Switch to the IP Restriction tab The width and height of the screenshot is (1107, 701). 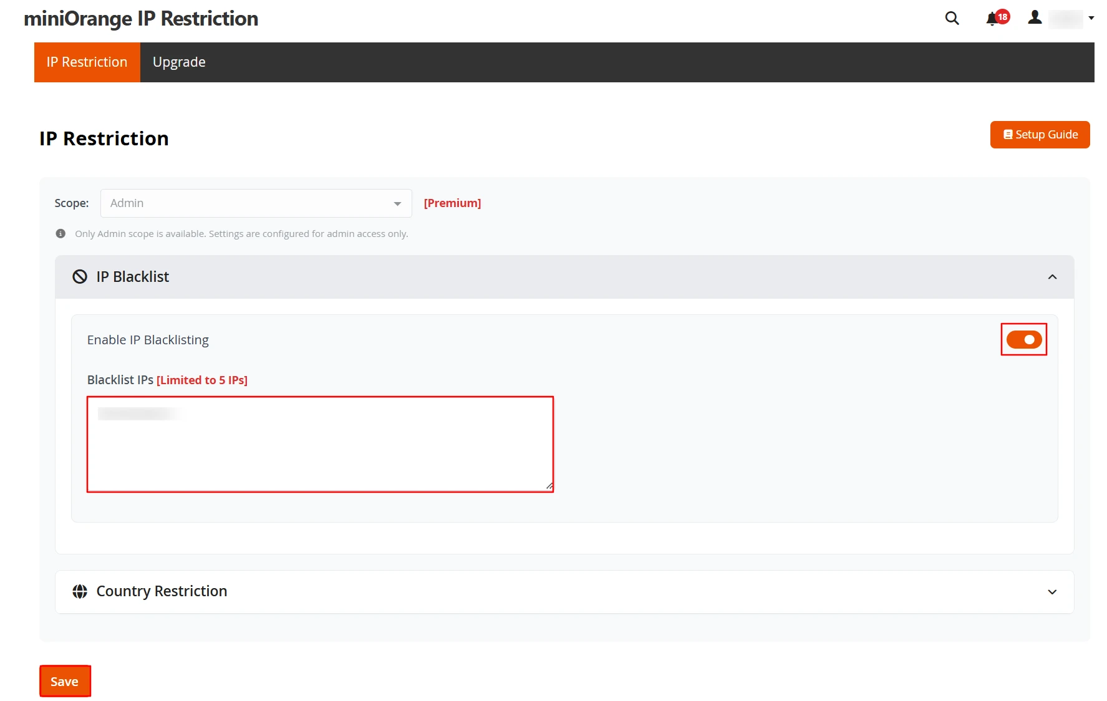pos(87,62)
